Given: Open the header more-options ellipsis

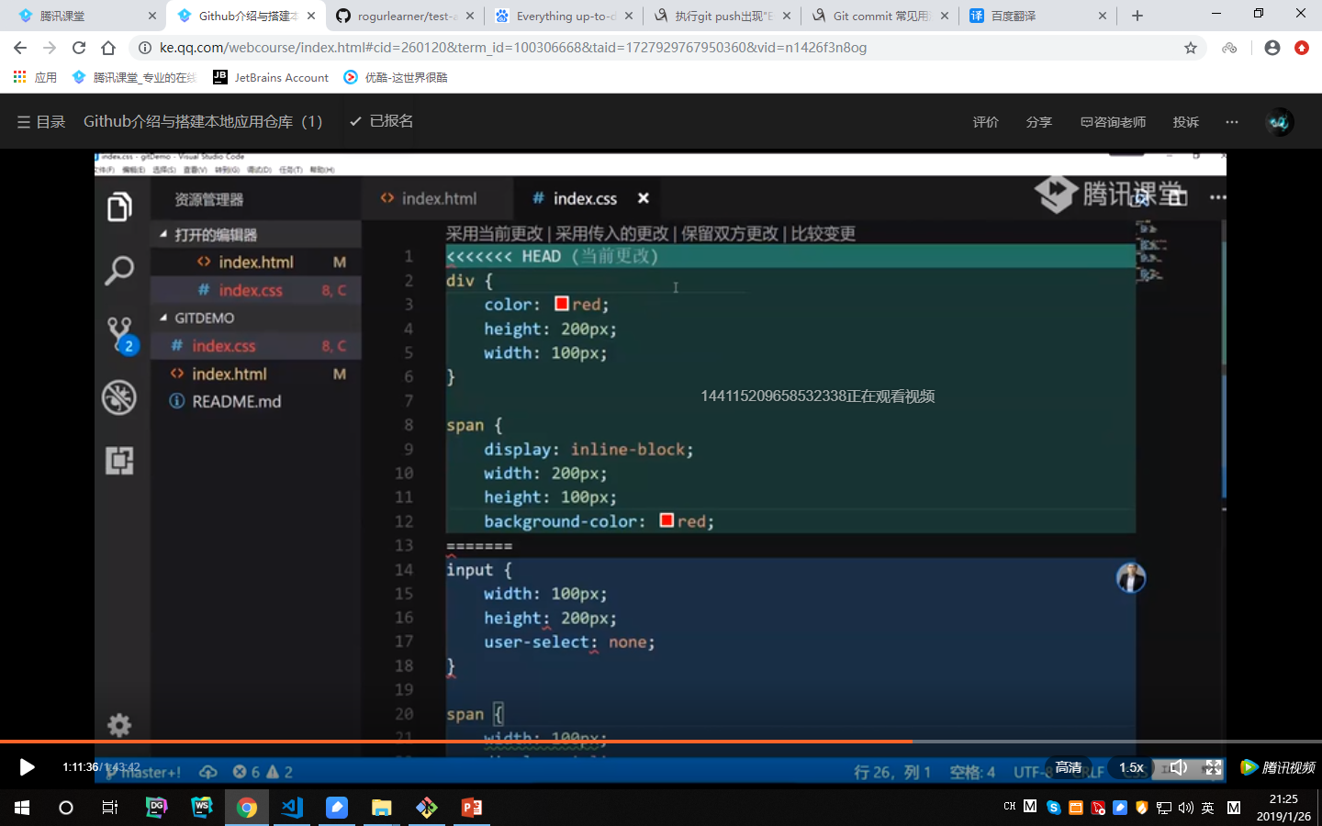Looking at the screenshot, I should [x=1232, y=122].
